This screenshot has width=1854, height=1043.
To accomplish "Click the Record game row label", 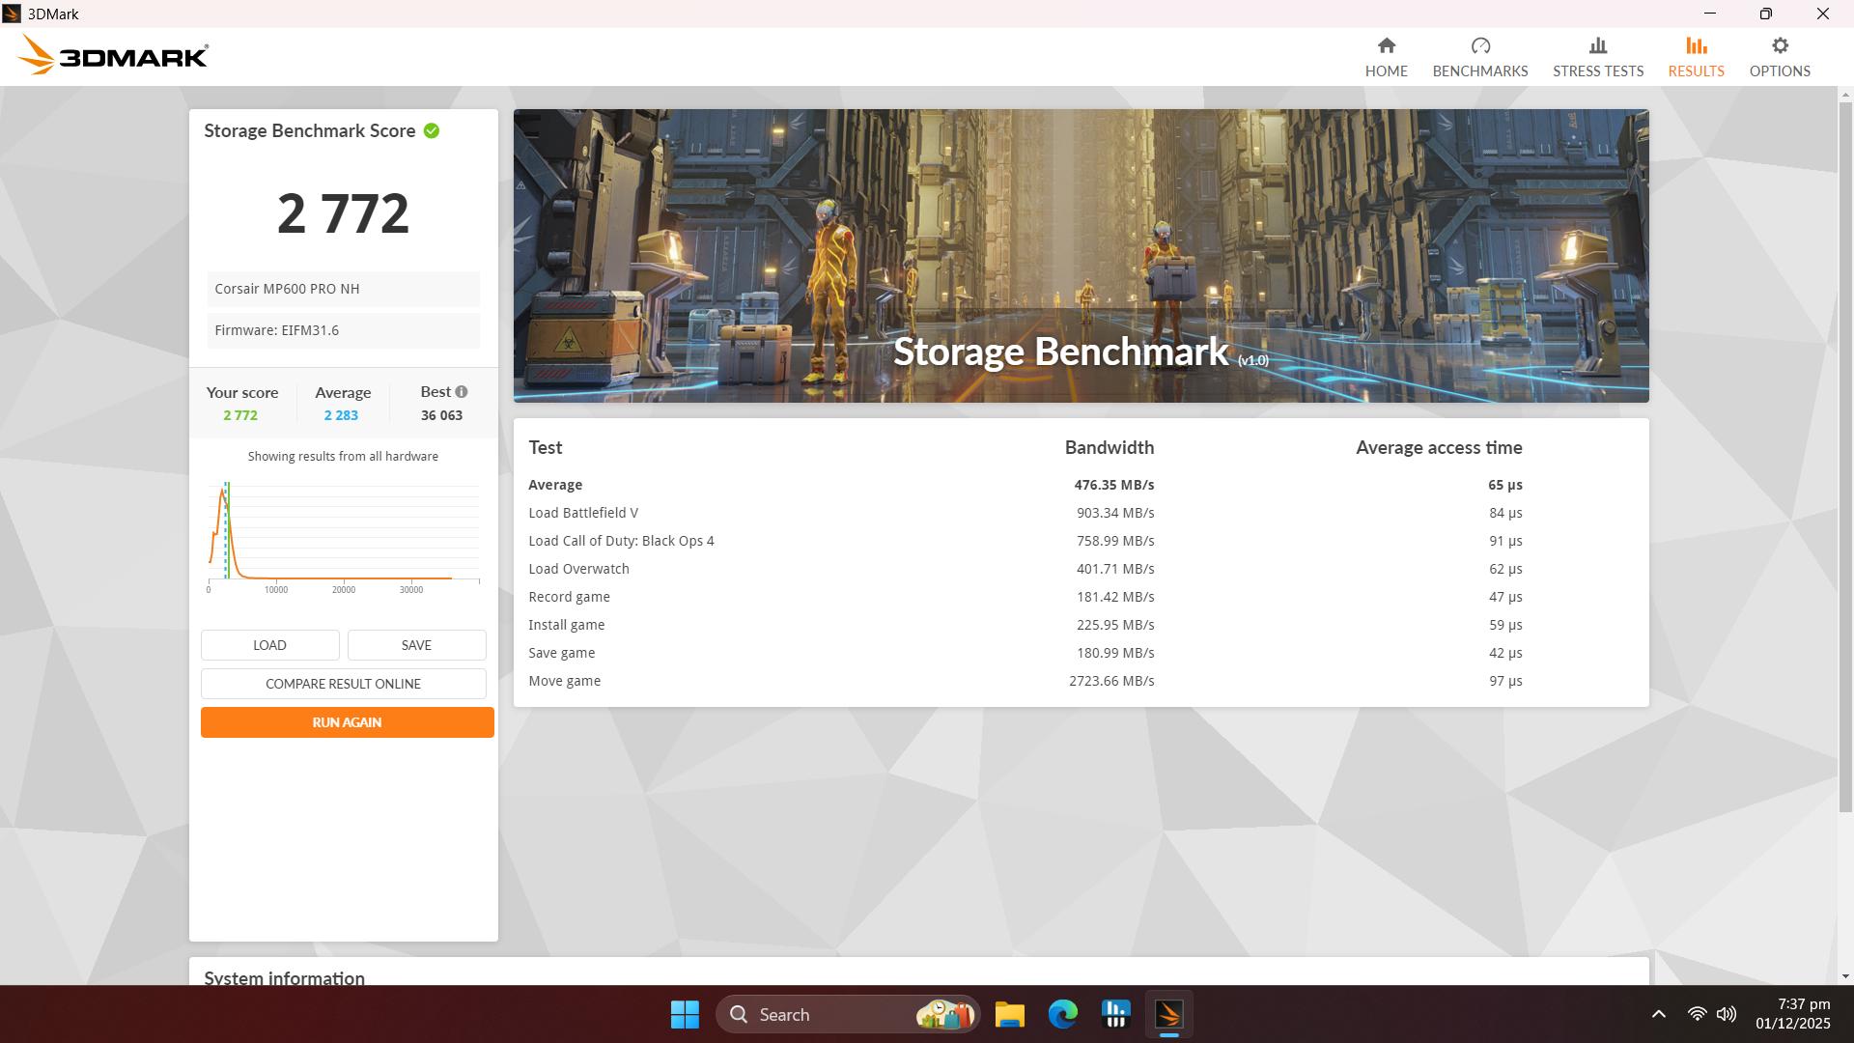I will 569,597.
